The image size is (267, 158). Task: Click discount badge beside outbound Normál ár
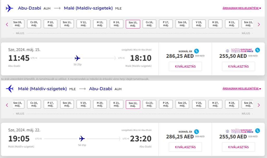pos(196,51)
